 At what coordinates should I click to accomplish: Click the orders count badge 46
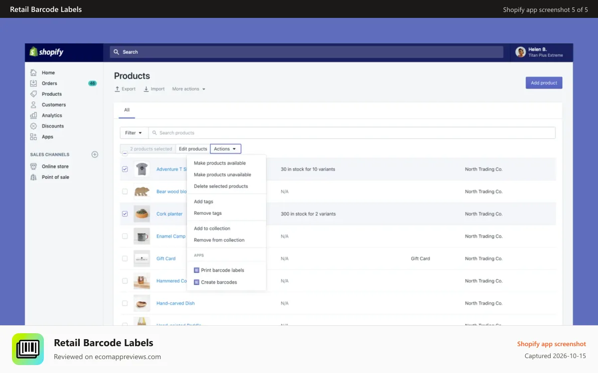[x=92, y=84]
